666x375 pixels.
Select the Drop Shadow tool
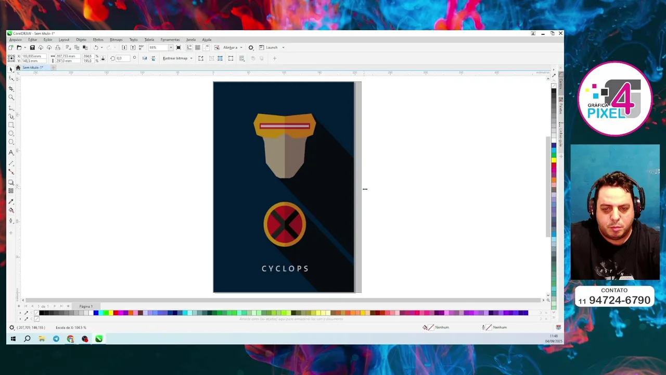pyautogui.click(x=11, y=182)
